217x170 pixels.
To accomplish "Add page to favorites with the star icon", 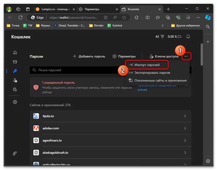I will (x=124, y=17).
